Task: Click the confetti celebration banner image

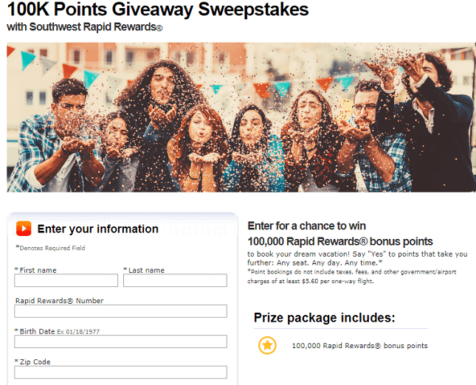Action: click(241, 117)
